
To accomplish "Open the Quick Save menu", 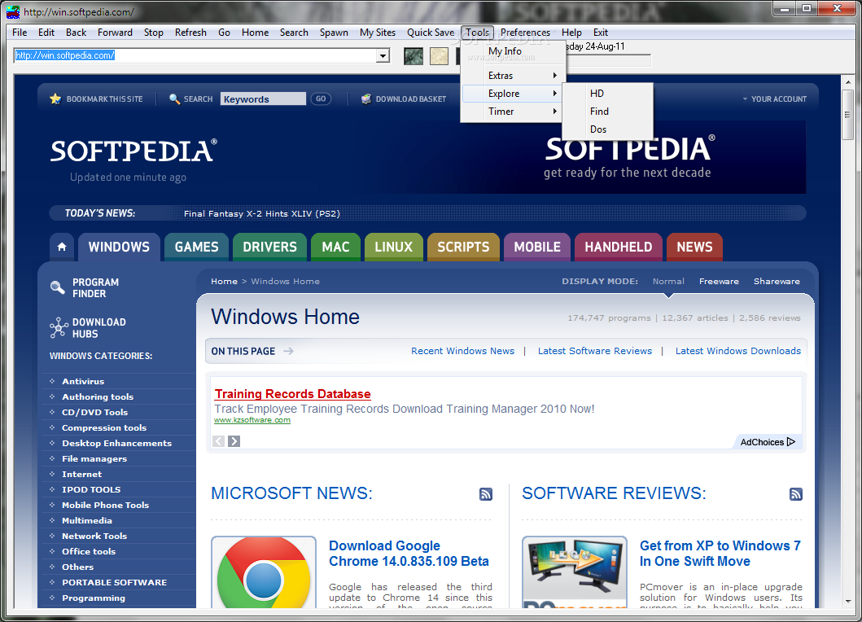I will point(431,33).
